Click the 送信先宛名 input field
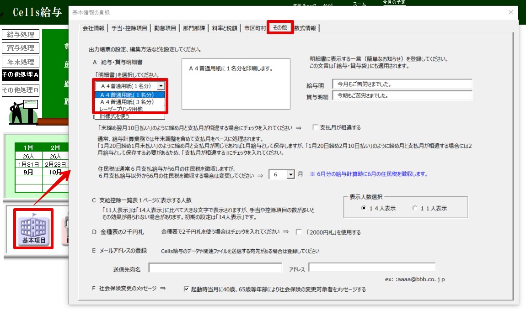The height and width of the screenshot is (310, 526). click(215, 268)
